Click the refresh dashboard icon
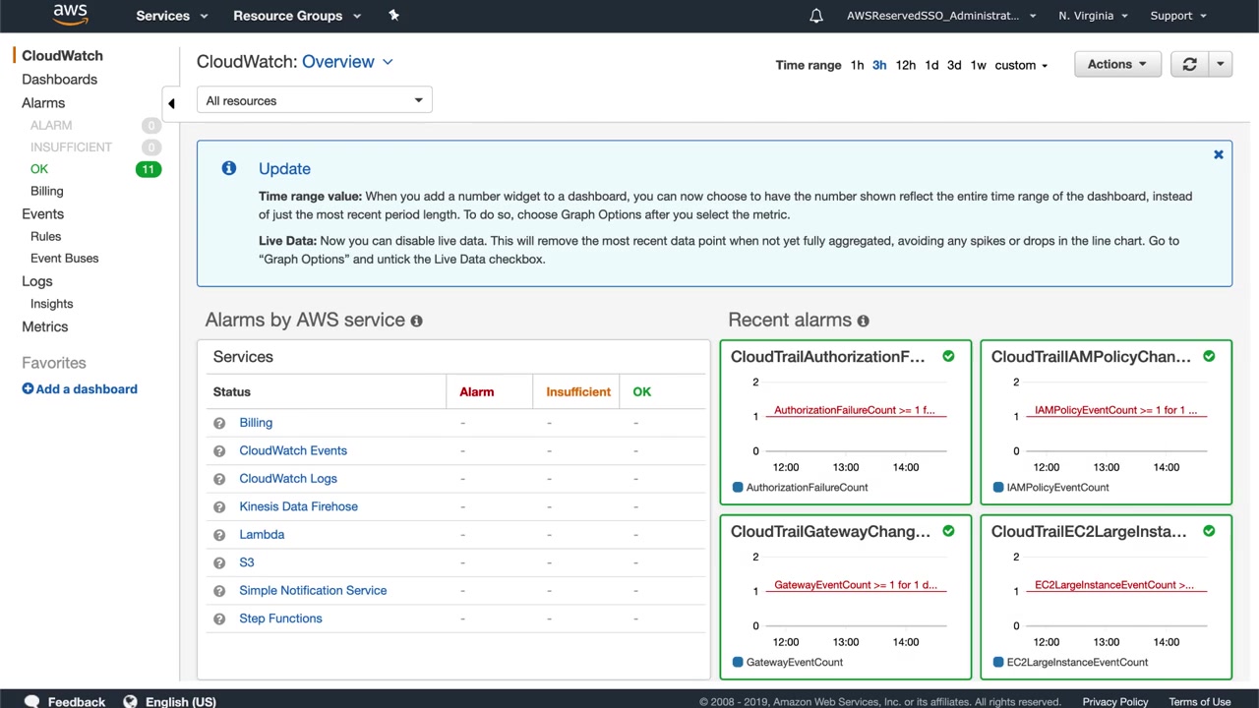This screenshot has width=1259, height=708. (x=1189, y=65)
